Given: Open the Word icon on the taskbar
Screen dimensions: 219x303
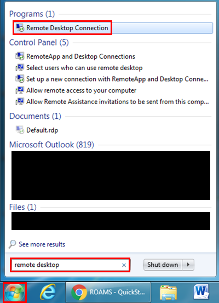Looking at the screenshot, I should [201, 292].
